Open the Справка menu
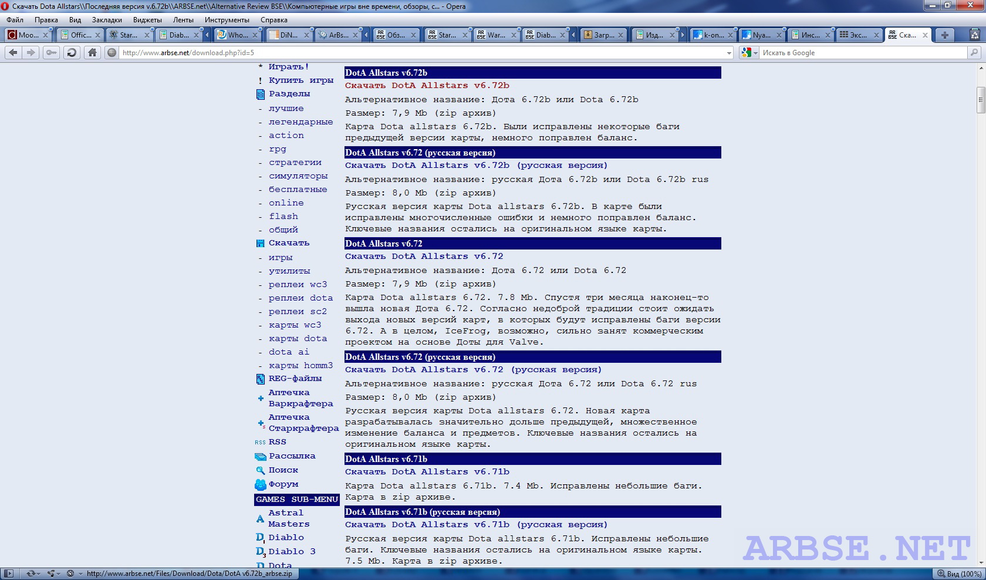Image resolution: width=986 pixels, height=580 pixels. [x=274, y=20]
